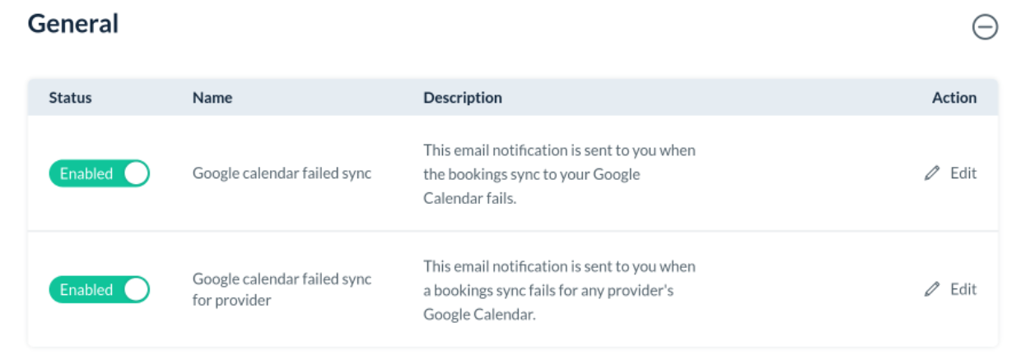Click the General section heading

pos(73,24)
